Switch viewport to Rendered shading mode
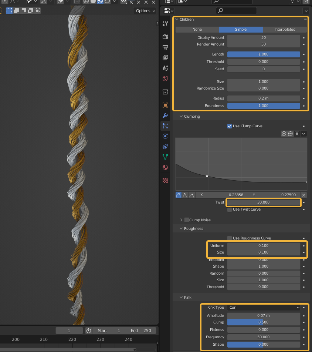 coord(107,2)
